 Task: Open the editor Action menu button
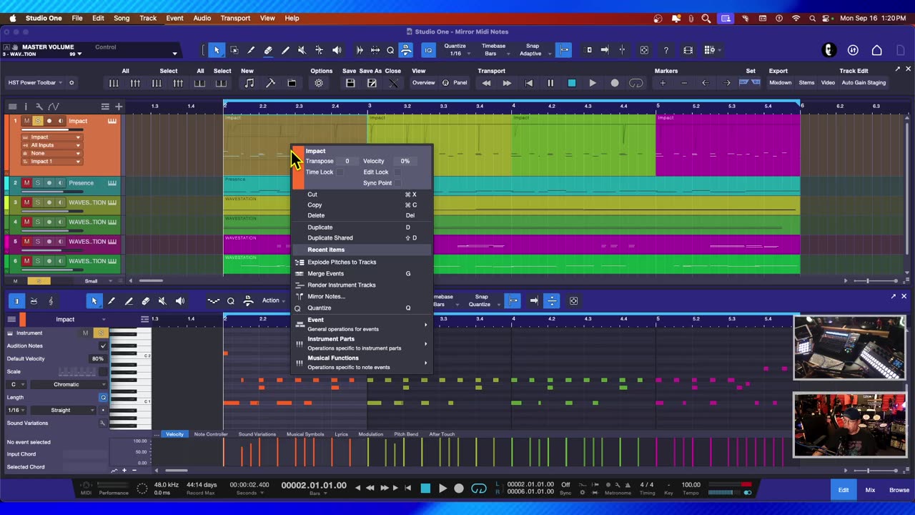(x=274, y=300)
